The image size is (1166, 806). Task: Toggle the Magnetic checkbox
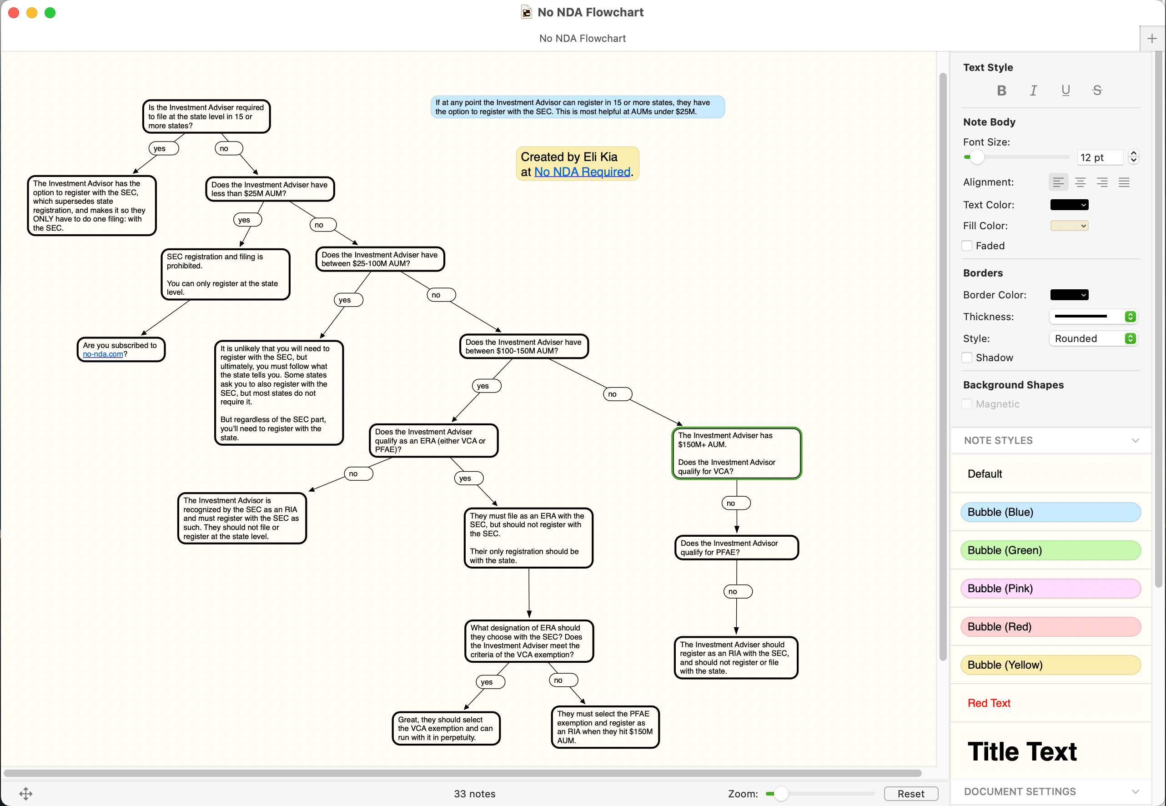pos(967,404)
